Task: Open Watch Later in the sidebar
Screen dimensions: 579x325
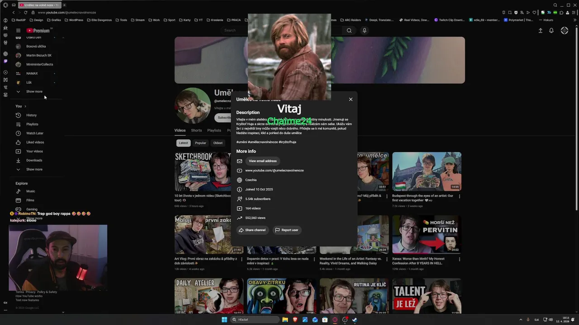Action: [34, 133]
